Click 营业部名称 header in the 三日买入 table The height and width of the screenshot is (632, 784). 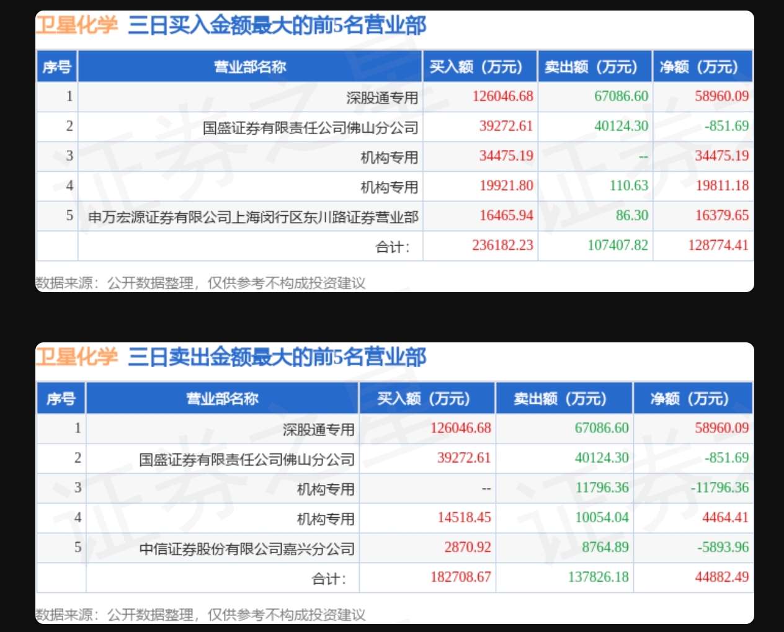point(250,66)
